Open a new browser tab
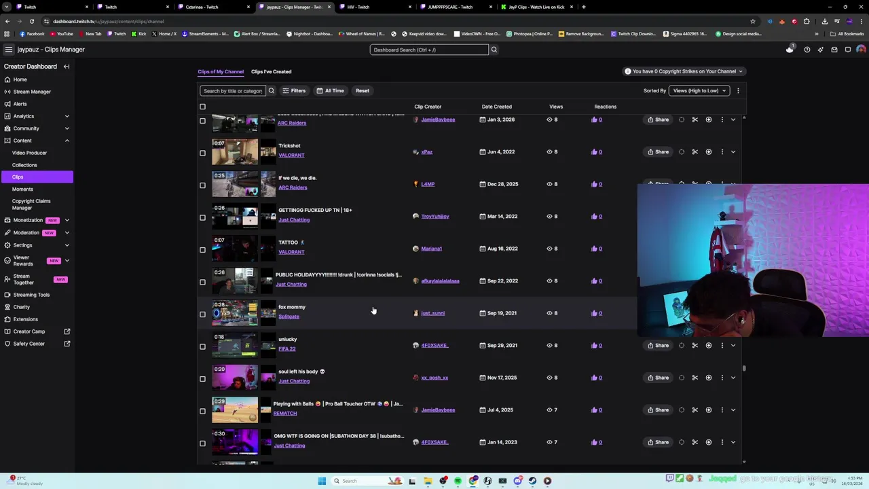The width and height of the screenshot is (869, 489). coord(583,7)
